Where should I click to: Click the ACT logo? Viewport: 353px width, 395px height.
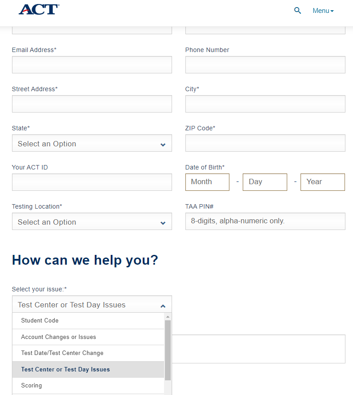39,10
